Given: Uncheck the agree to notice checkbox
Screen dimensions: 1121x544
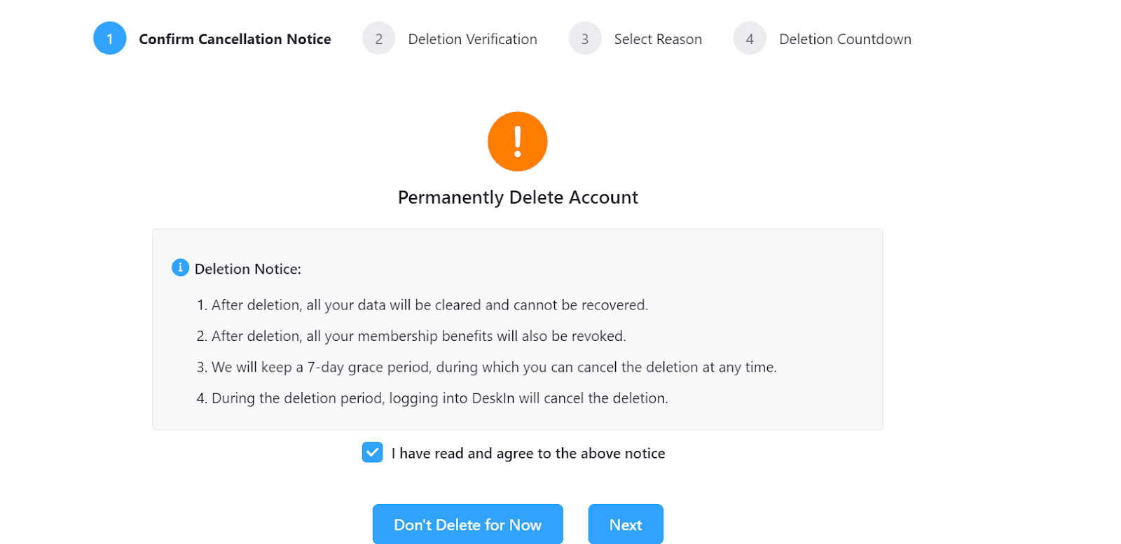Looking at the screenshot, I should pyautogui.click(x=373, y=452).
